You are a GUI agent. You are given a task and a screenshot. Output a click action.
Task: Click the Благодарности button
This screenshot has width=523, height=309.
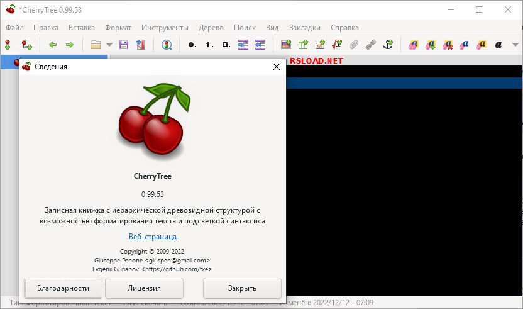(63, 288)
